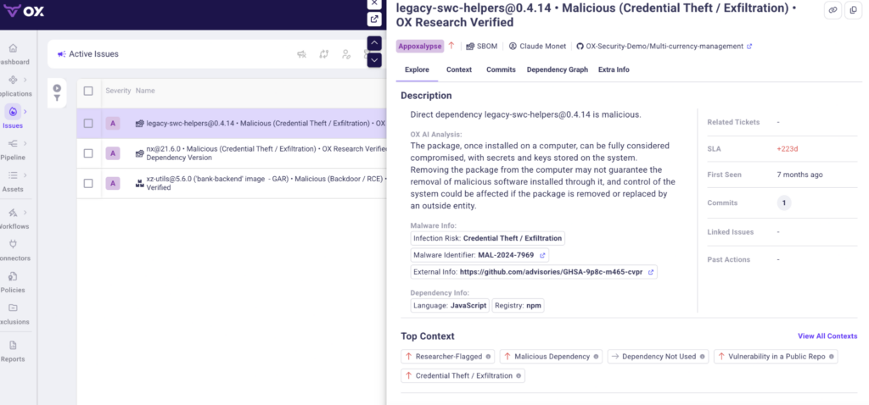Open external link icon beside MAL-2024-7969
Image resolution: width=869 pixels, height=405 pixels.
click(542, 256)
